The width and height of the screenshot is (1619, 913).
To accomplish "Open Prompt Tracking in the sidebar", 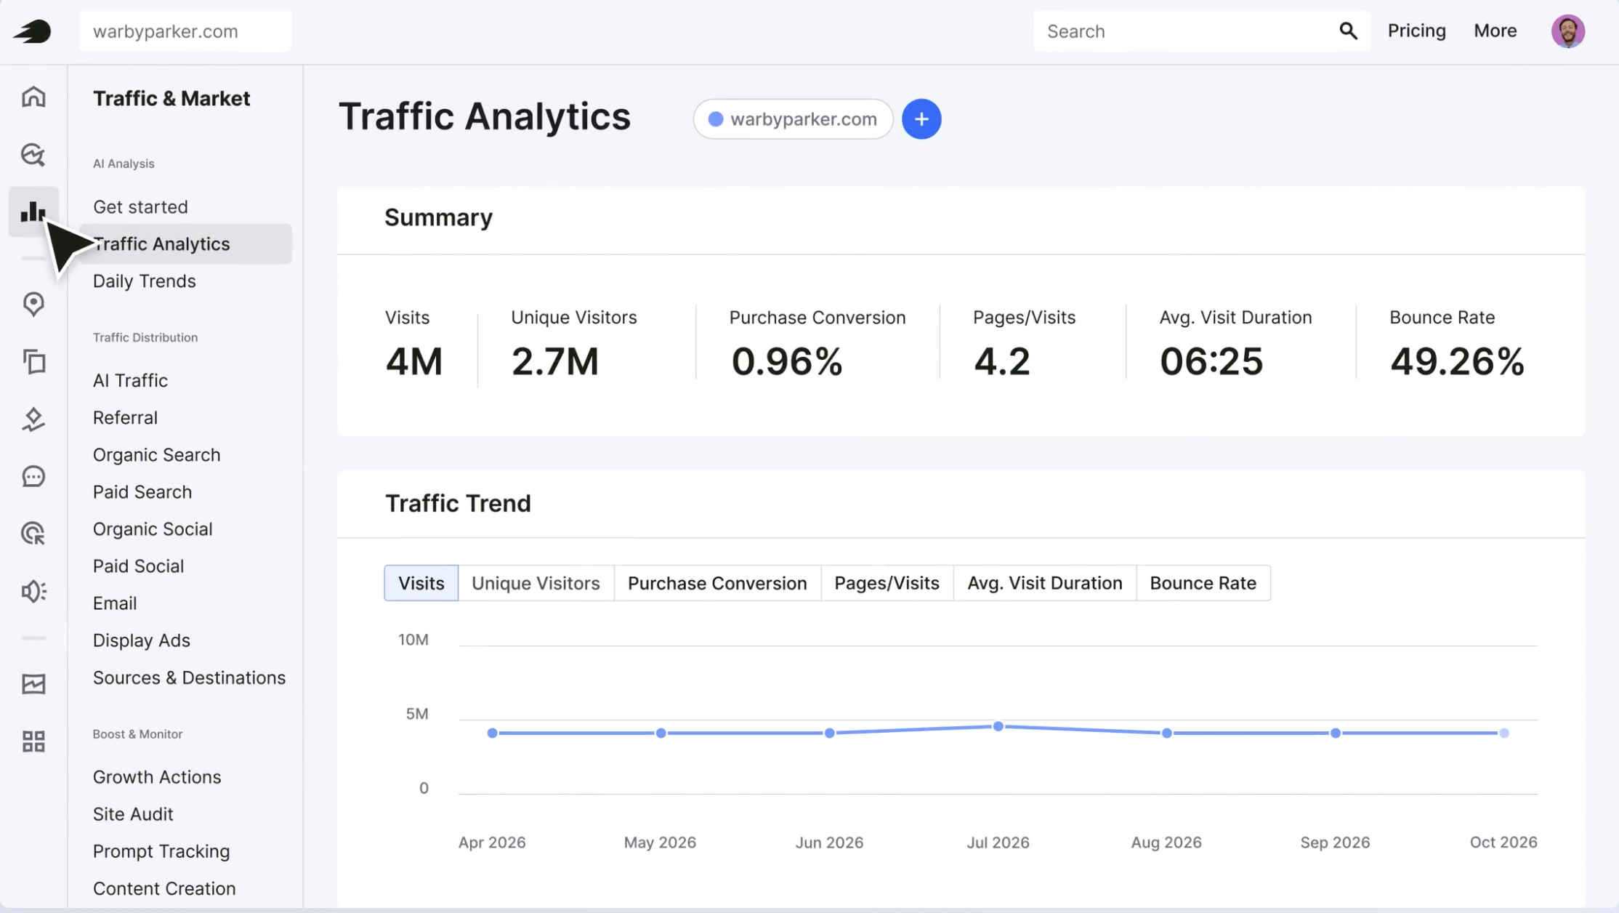I will (161, 850).
